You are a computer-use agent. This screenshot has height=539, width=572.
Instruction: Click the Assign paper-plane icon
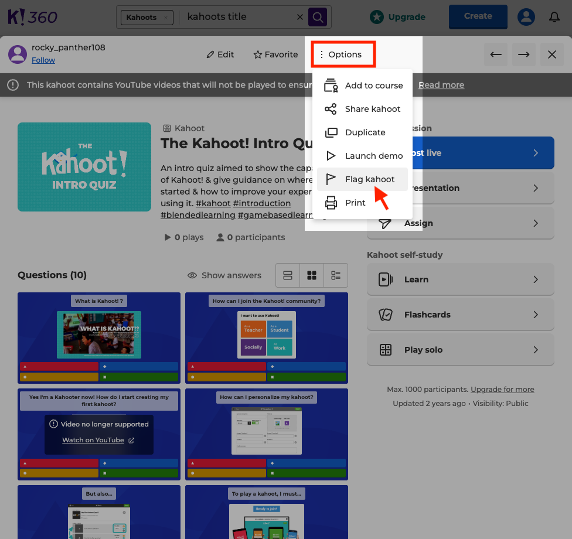pyautogui.click(x=385, y=223)
